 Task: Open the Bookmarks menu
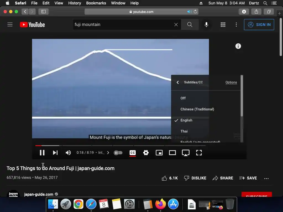(96, 3)
